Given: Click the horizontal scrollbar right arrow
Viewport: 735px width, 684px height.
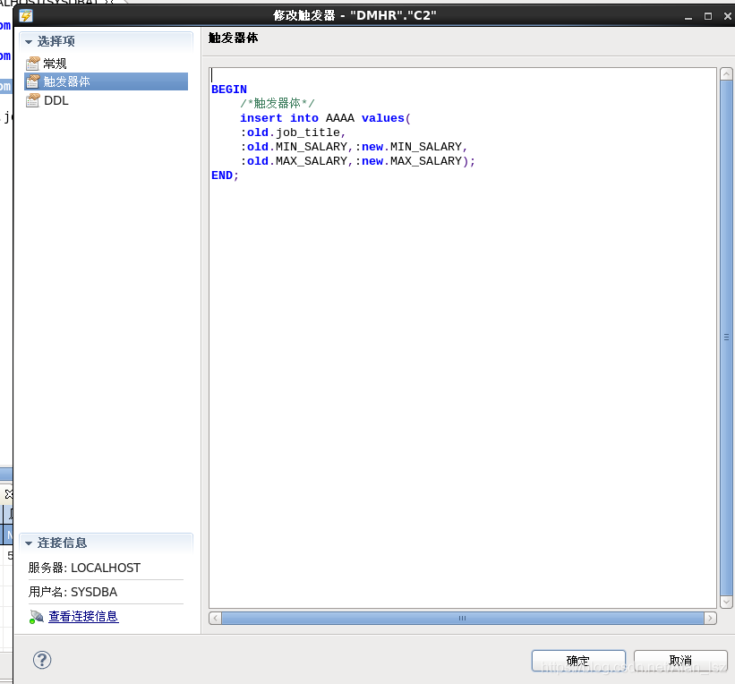Looking at the screenshot, I should coord(711,618).
